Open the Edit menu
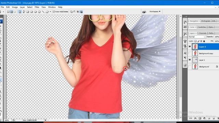Image resolution: width=219 pixels, height=123 pixels. click(8, 7)
